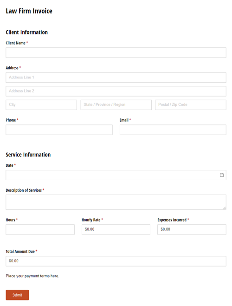Click the 'Law Firm Invoice' title
This screenshot has width=232, height=306.
[29, 11]
